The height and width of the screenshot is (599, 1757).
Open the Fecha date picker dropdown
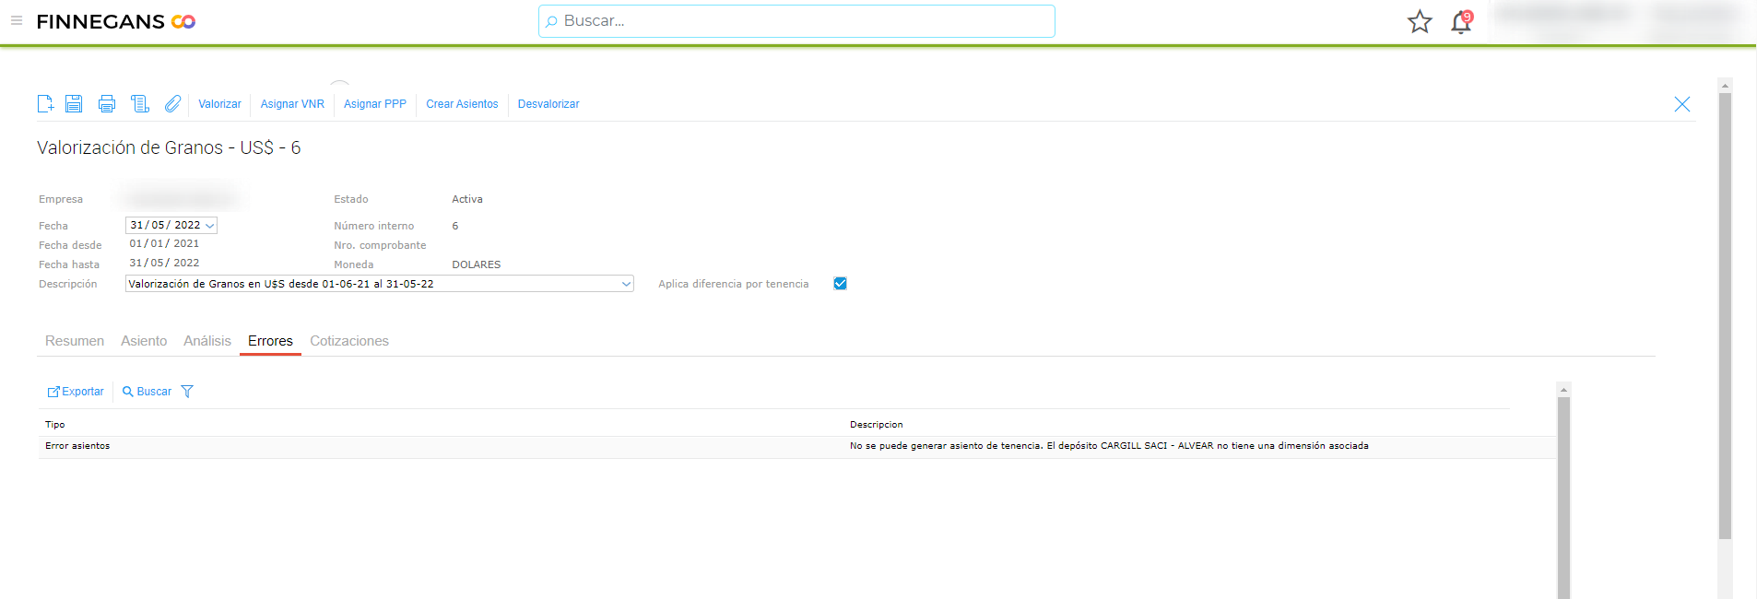click(x=210, y=225)
